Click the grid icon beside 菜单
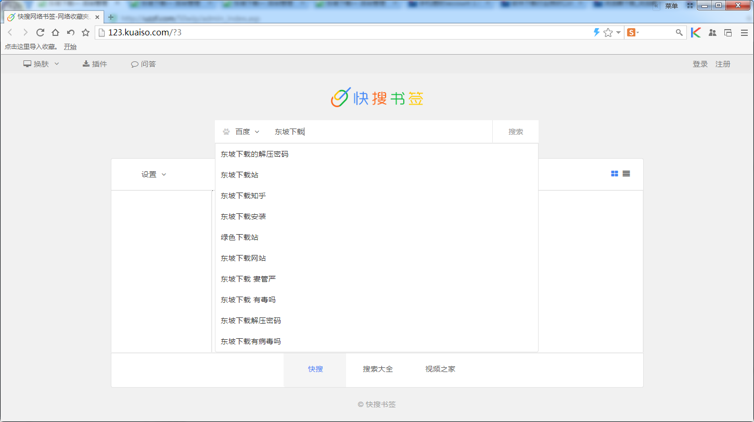Image resolution: width=754 pixels, height=422 pixels. click(x=690, y=6)
